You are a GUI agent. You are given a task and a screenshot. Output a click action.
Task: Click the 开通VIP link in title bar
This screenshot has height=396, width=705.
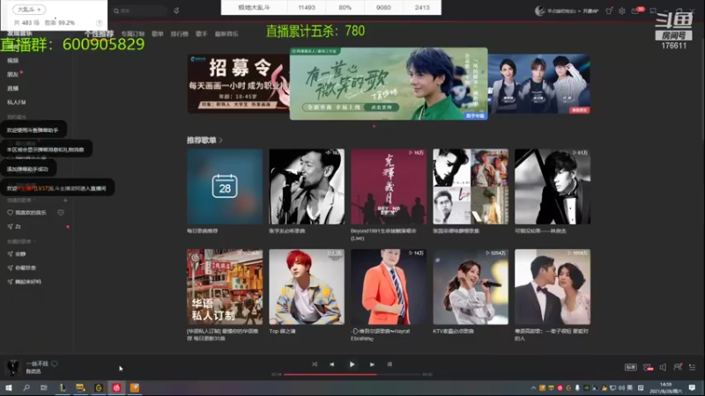click(590, 11)
